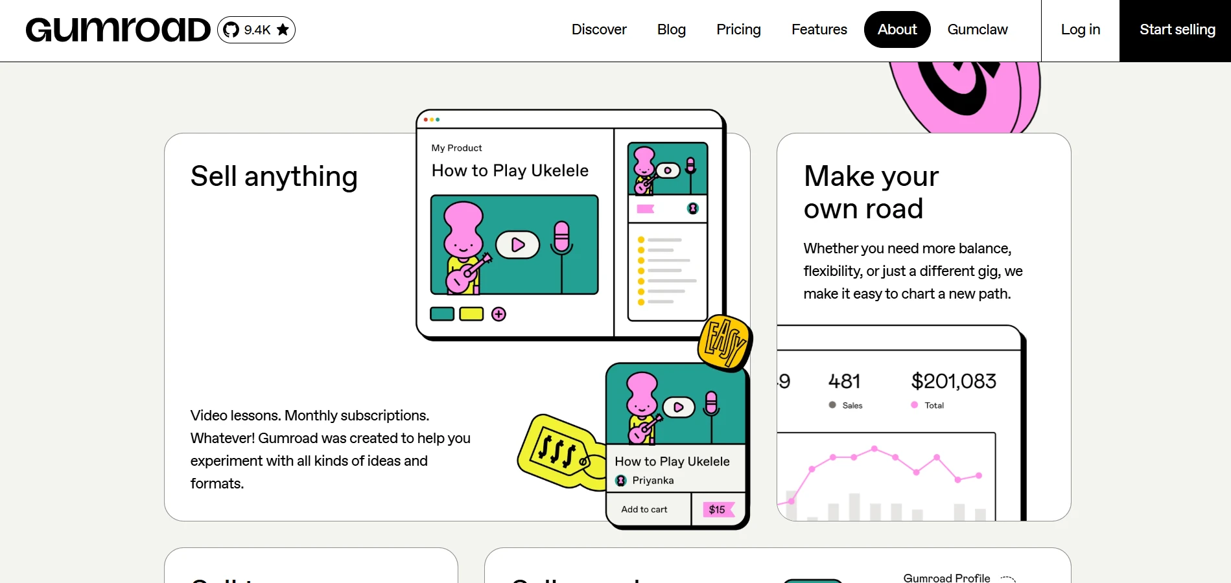This screenshot has width=1231, height=583.
Task: Click the Start selling button
Action: tap(1175, 30)
